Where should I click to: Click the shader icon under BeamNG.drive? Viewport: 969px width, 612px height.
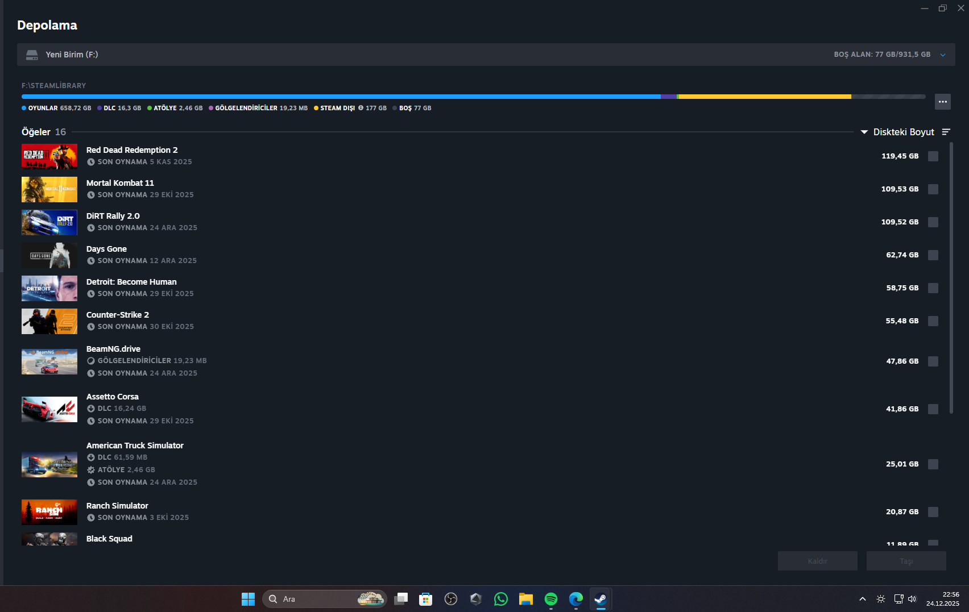(x=91, y=361)
